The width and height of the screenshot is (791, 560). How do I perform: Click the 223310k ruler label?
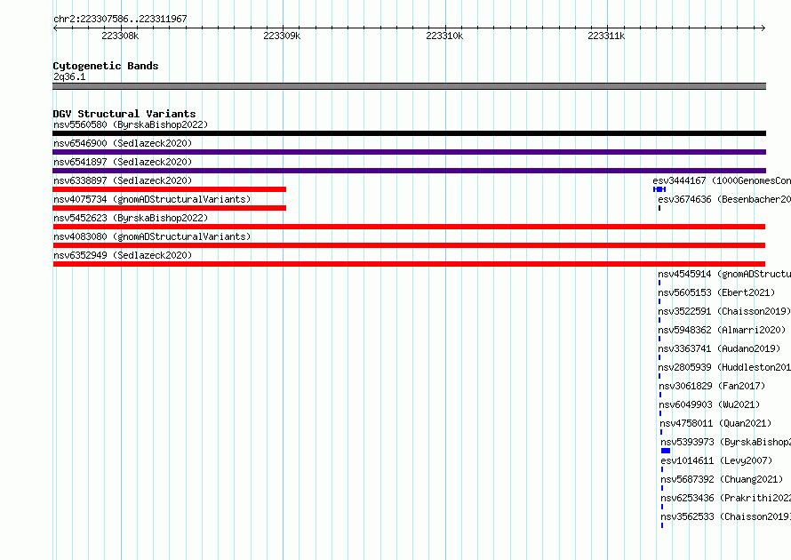(x=444, y=36)
